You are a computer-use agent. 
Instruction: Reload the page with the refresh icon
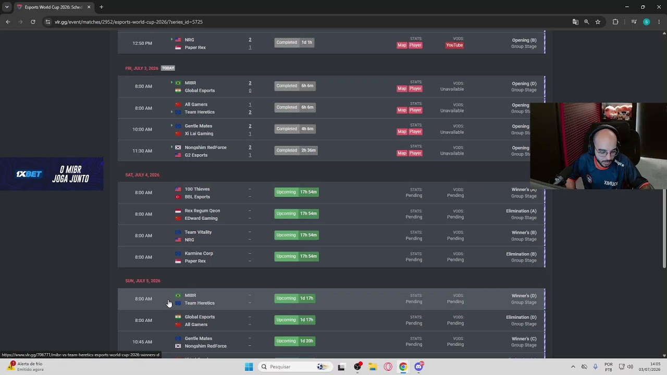[33, 22]
